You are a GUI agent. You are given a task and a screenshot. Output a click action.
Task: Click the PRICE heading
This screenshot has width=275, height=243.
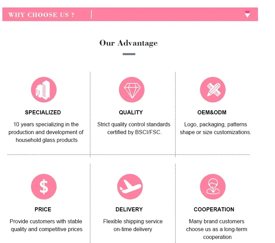coord(43,209)
